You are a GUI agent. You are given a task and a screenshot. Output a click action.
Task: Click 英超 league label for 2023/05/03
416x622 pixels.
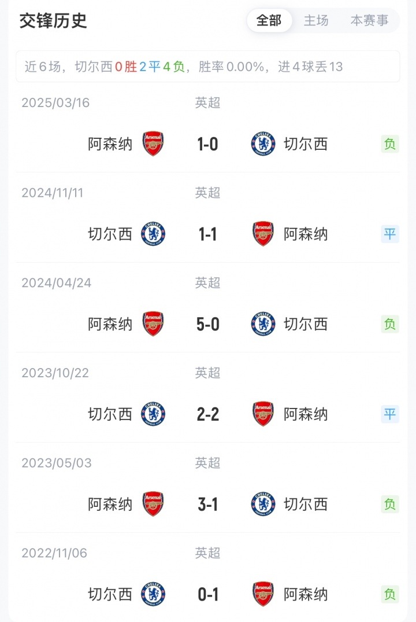point(208,463)
